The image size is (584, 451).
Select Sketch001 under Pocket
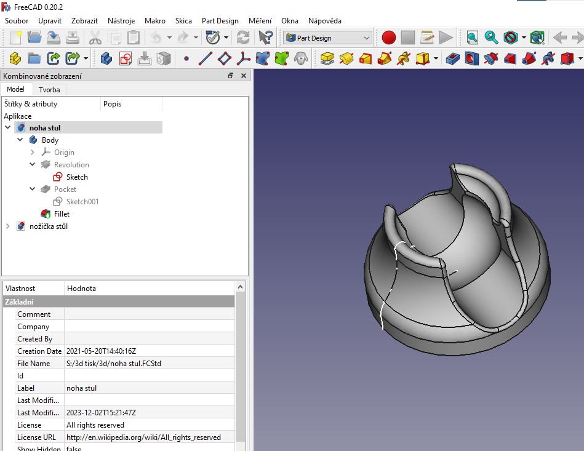[x=82, y=202]
